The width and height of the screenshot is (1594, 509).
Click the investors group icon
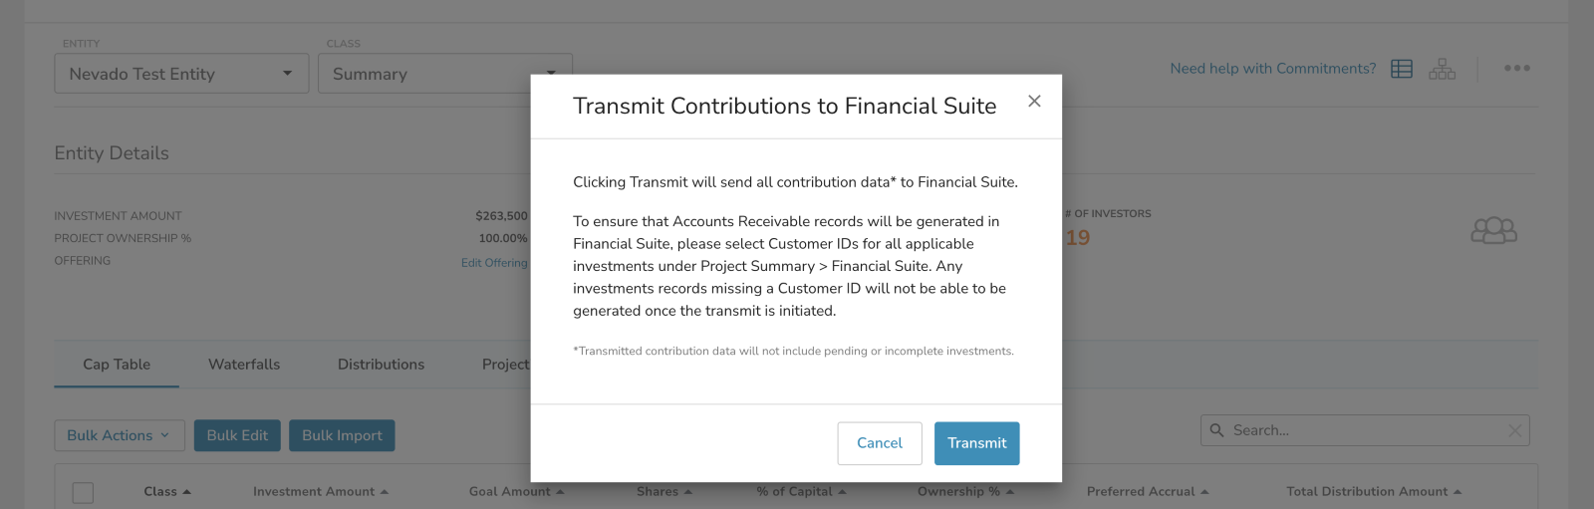click(x=1493, y=231)
